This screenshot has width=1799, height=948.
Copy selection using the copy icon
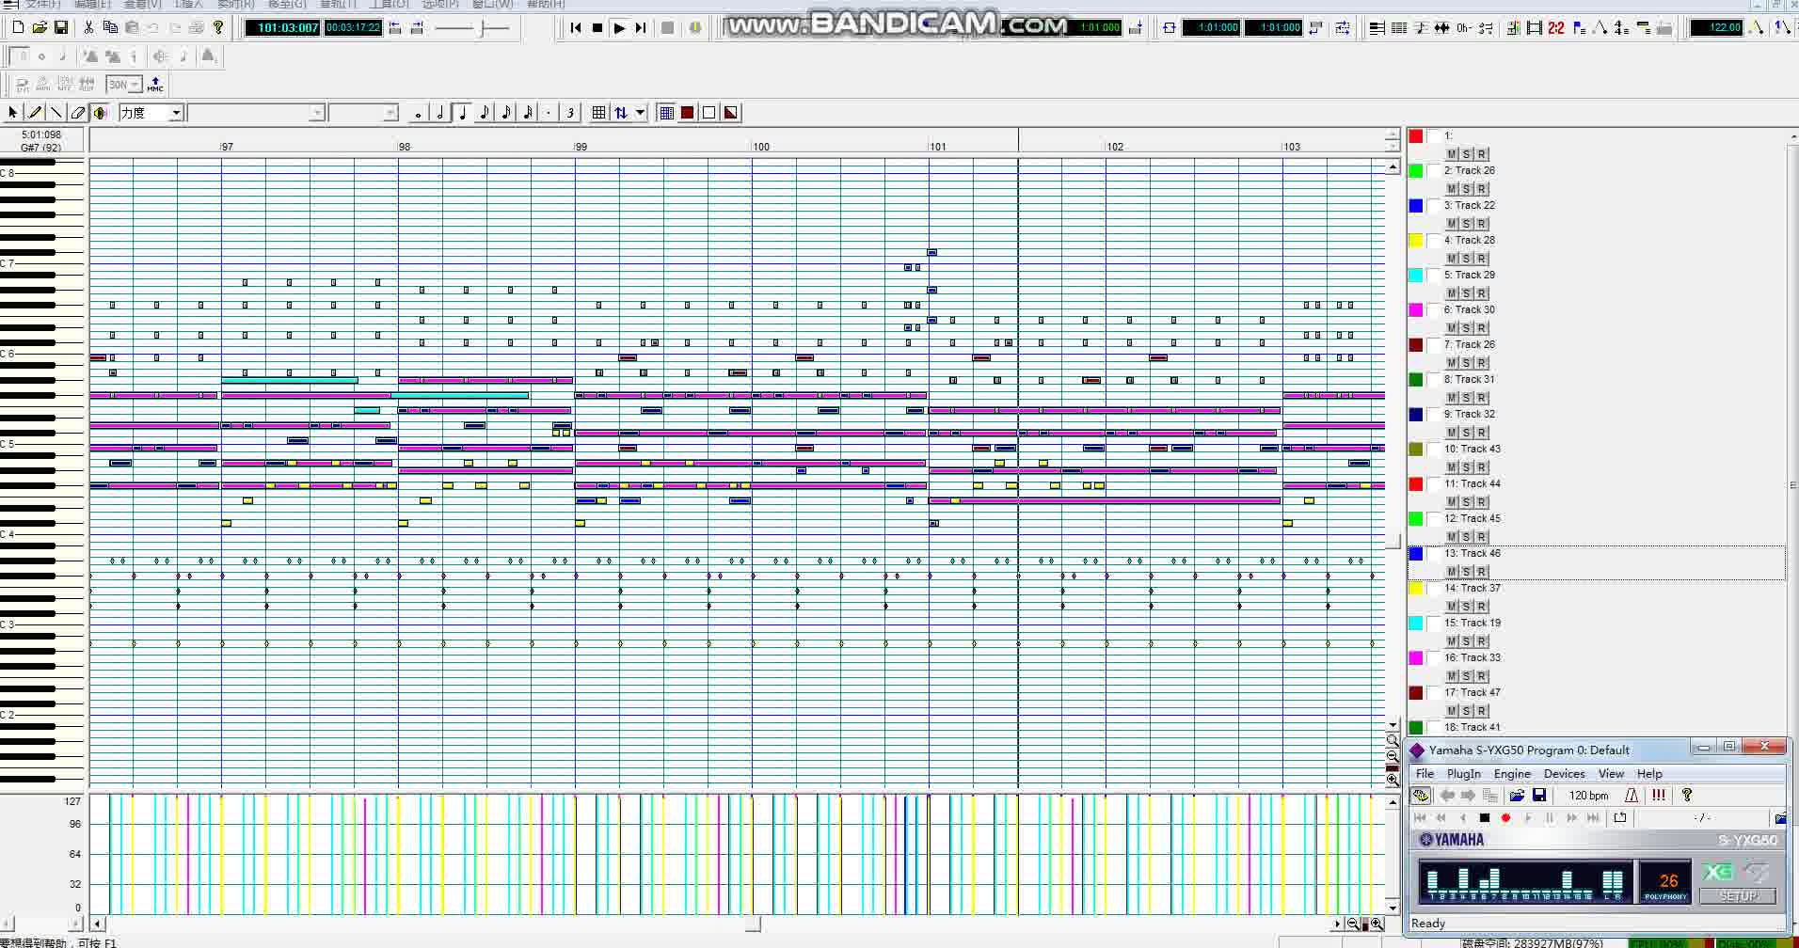(110, 28)
